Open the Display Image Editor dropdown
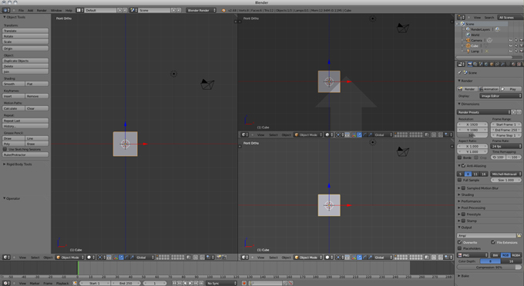 coord(500,96)
